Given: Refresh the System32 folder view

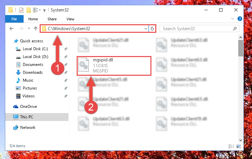Looking at the screenshot, I should 152,29.
